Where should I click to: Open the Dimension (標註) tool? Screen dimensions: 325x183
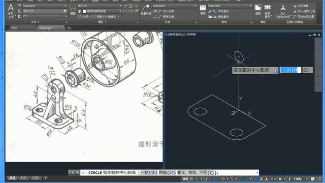click(73, 10)
